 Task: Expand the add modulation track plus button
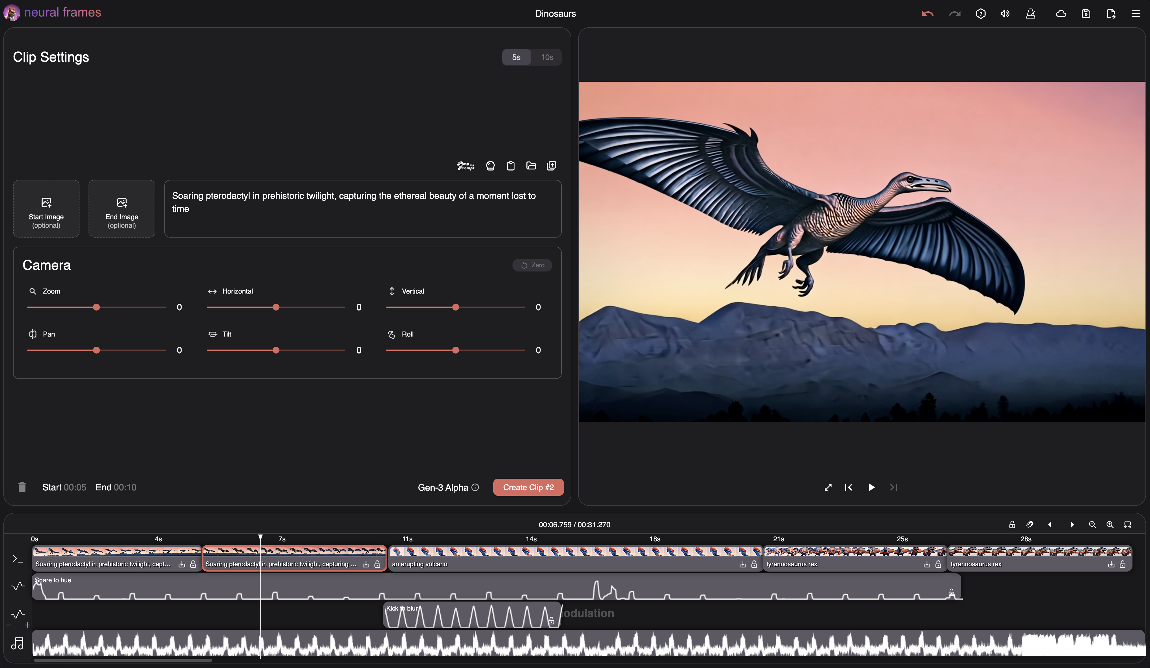(x=27, y=625)
